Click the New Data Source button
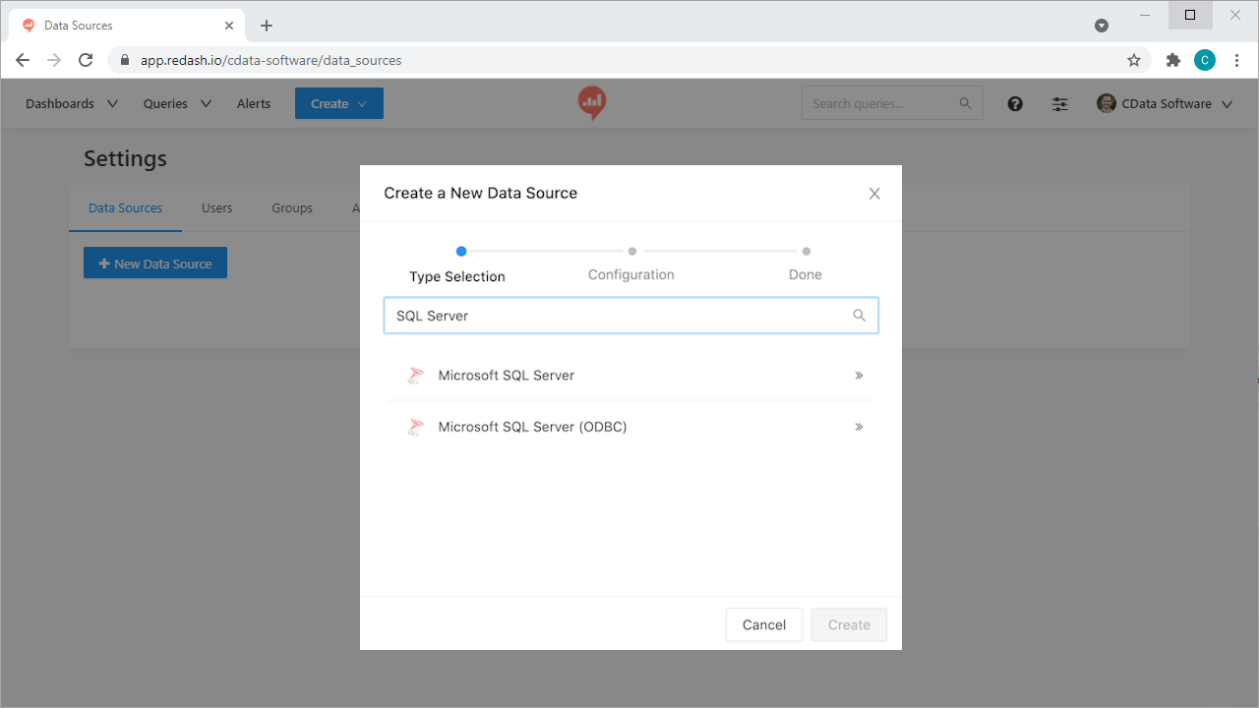Image resolution: width=1259 pixels, height=708 pixels. click(x=155, y=263)
